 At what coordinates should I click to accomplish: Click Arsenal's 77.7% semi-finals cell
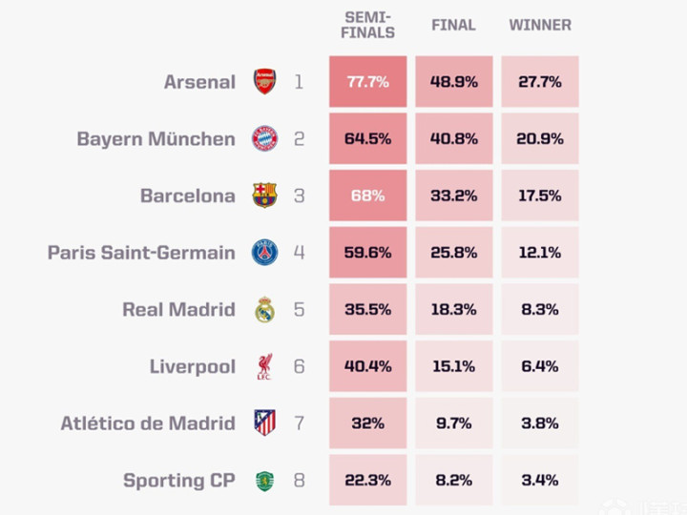368,82
